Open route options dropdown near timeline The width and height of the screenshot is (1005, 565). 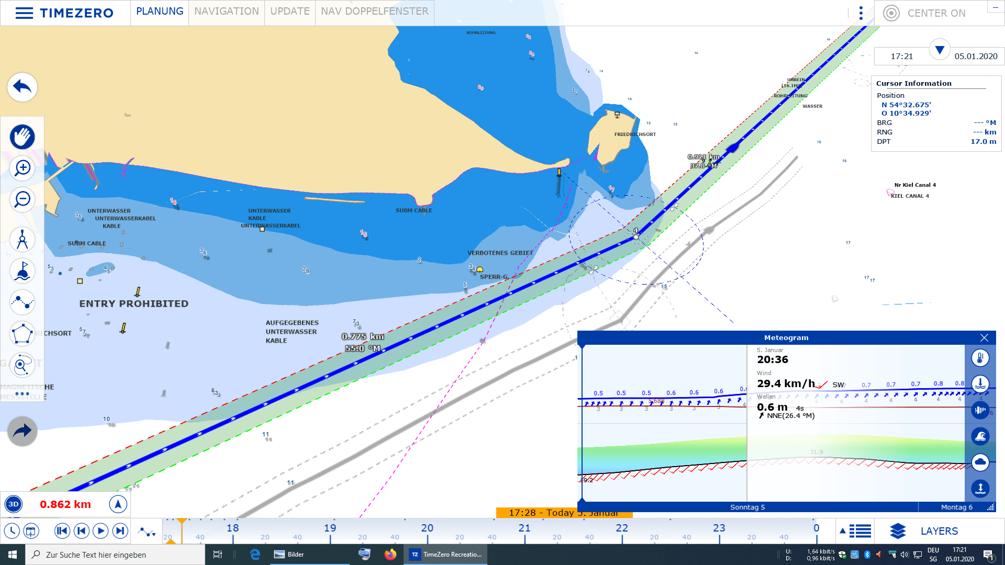coord(147,532)
